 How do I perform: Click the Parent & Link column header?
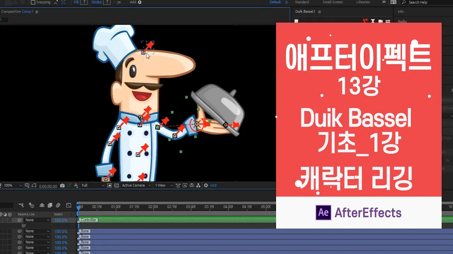(26, 214)
